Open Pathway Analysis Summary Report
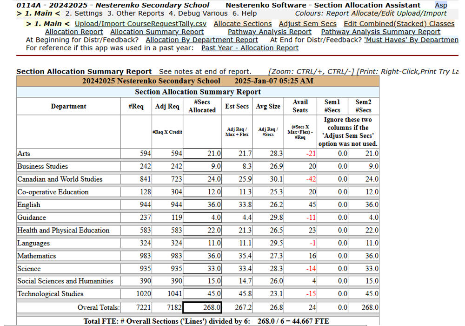Image resolution: width=465 pixels, height=326 pixels. 380,32
